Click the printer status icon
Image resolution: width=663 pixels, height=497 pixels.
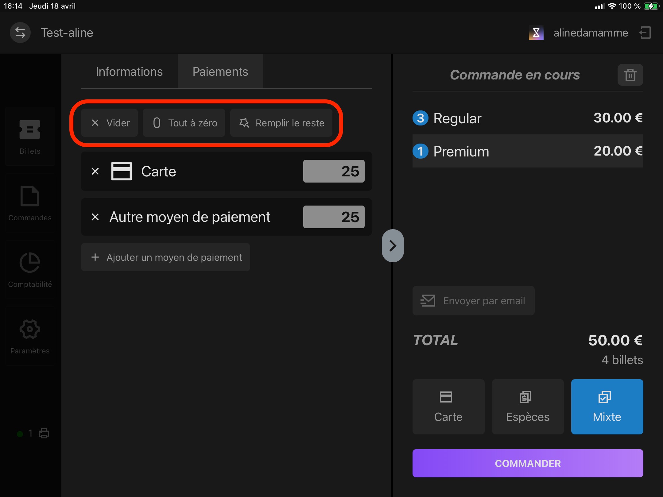(44, 433)
